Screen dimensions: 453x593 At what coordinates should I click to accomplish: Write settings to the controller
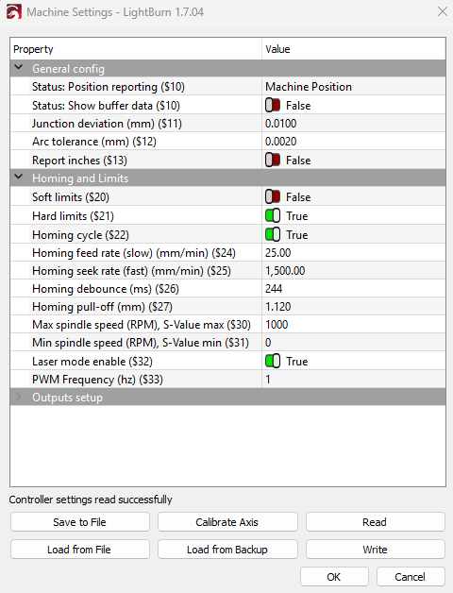[x=375, y=550]
